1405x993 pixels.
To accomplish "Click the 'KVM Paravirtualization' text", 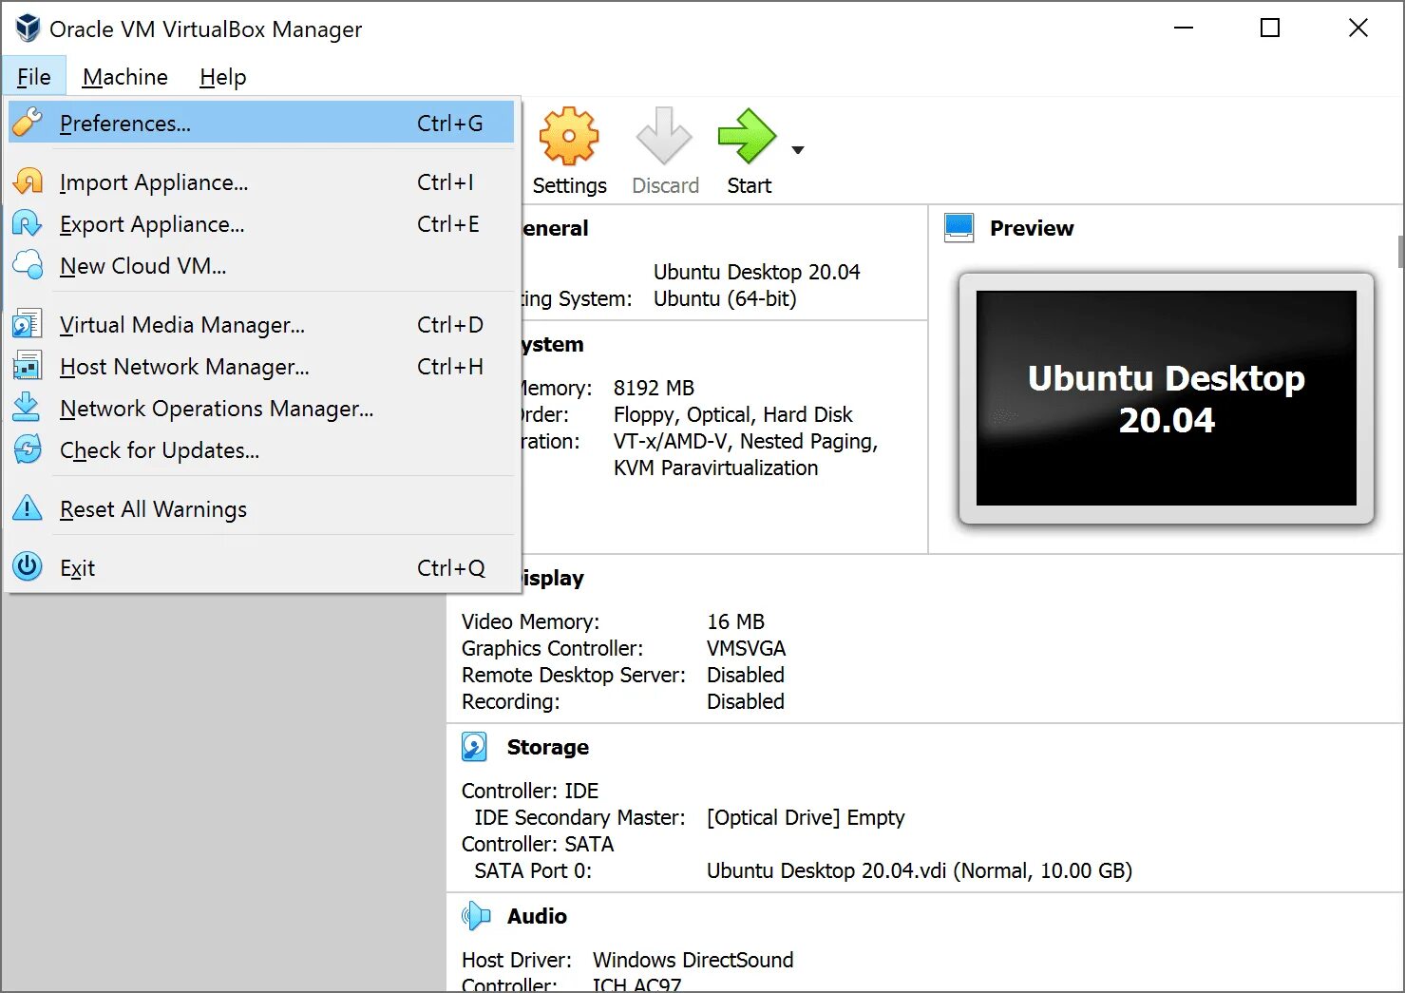I will pos(715,468).
